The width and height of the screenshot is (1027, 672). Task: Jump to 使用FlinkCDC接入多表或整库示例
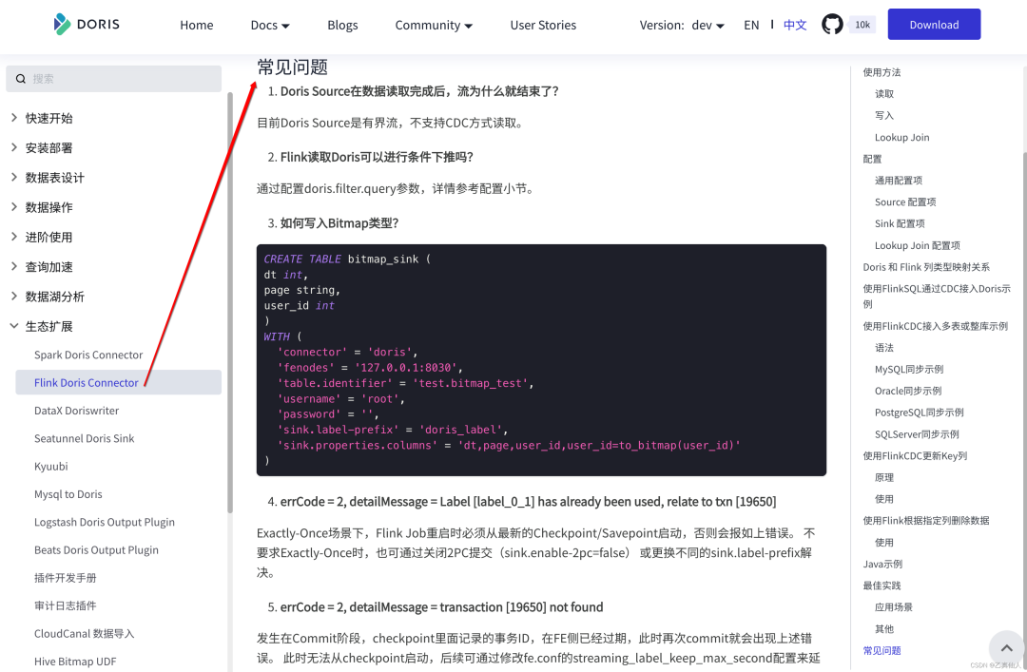click(936, 325)
